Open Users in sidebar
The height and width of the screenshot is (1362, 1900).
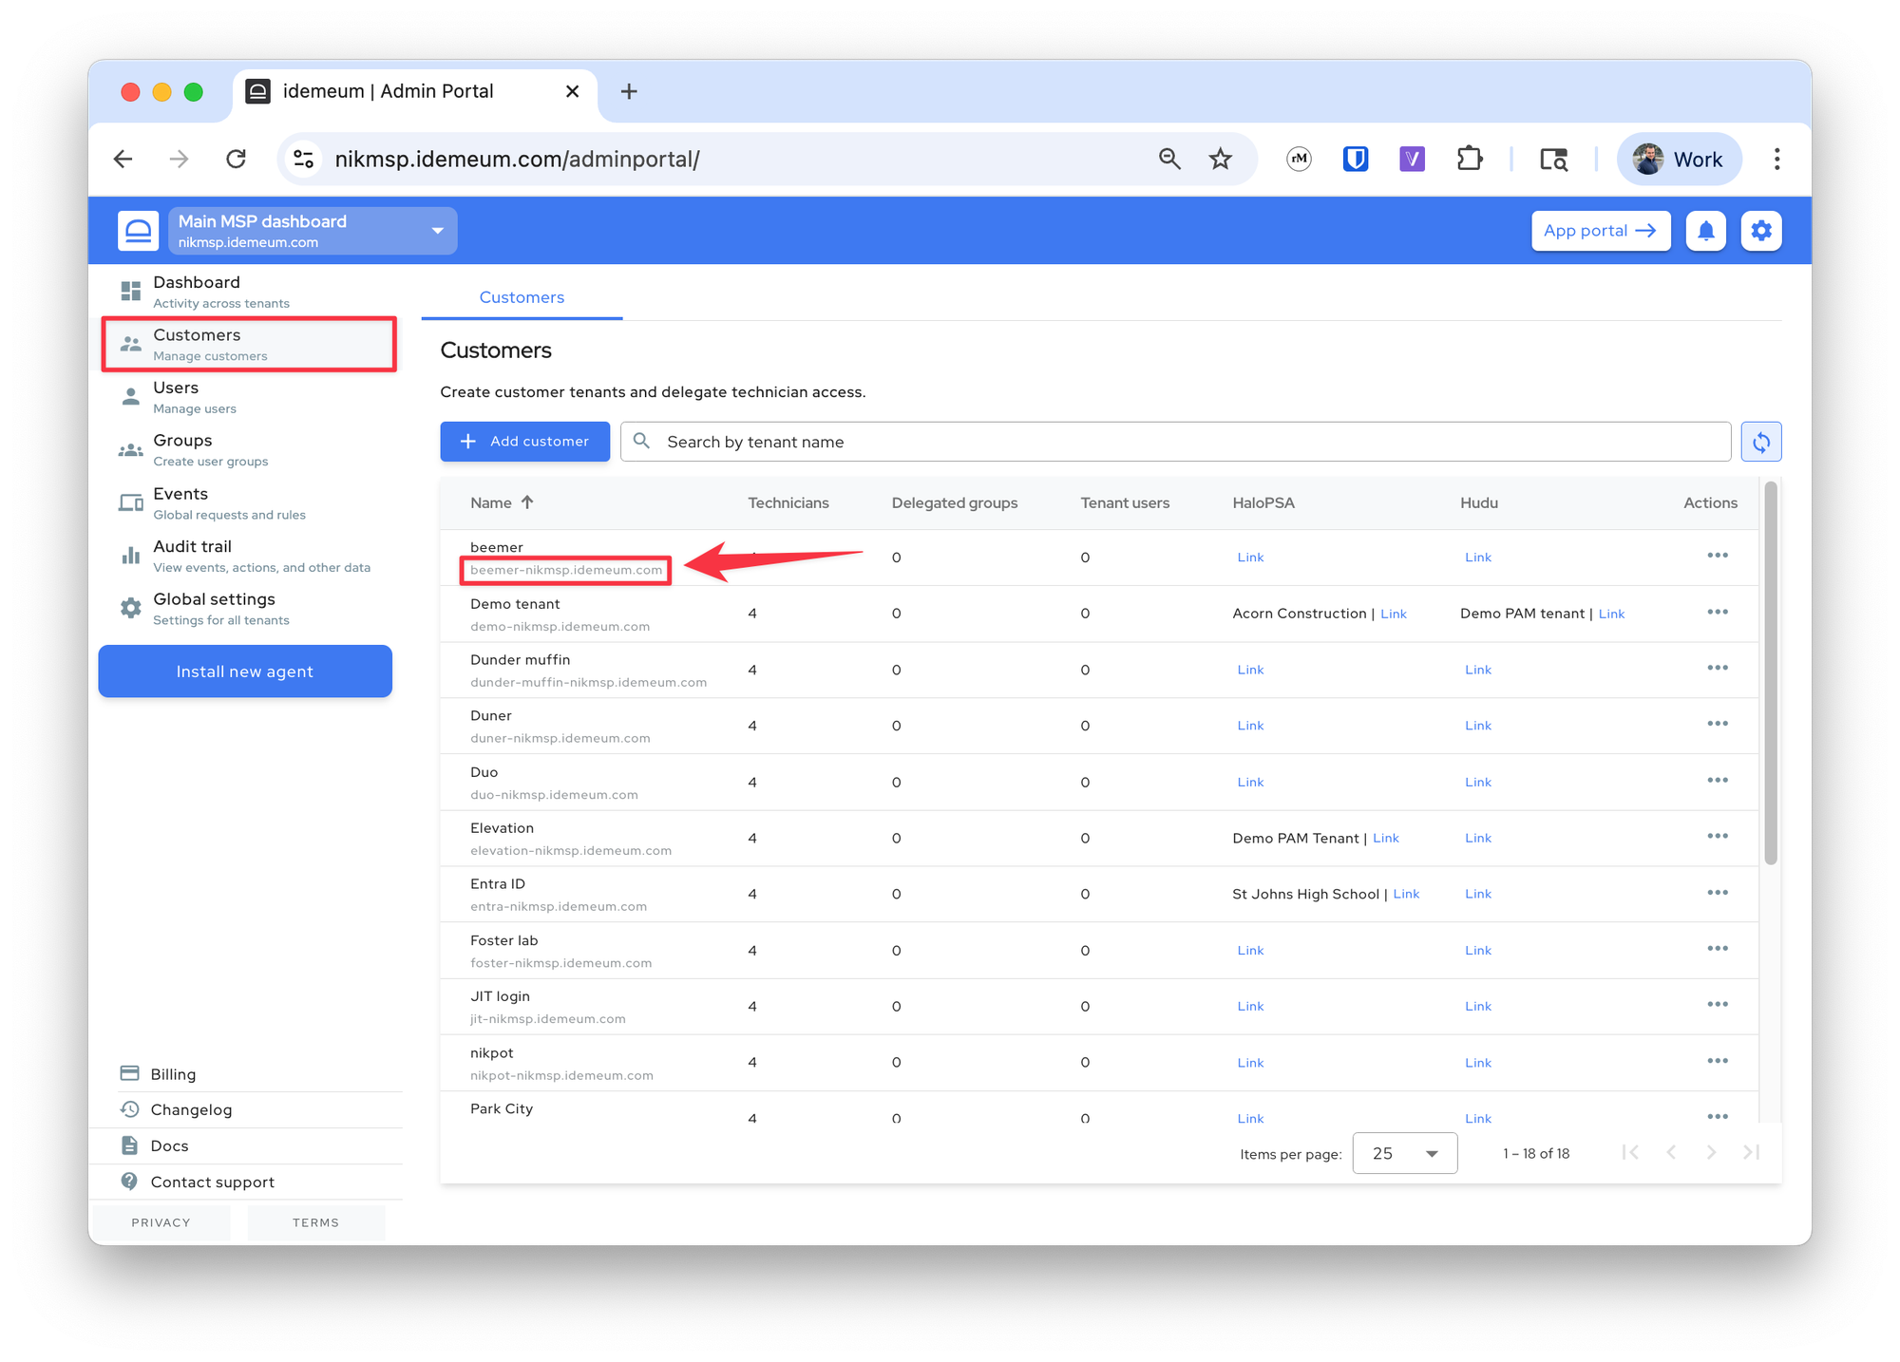tap(249, 397)
